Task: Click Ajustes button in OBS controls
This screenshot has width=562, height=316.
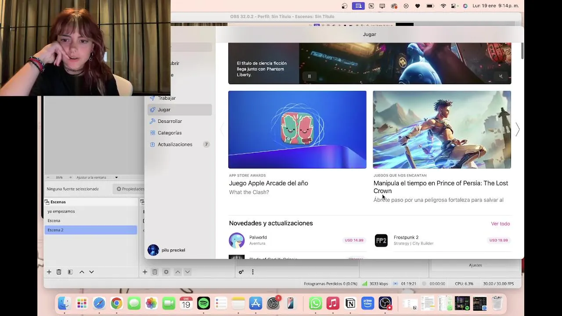Action: pyautogui.click(x=476, y=265)
